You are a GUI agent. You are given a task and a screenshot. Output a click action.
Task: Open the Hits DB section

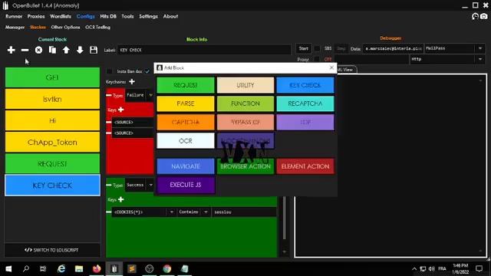(108, 16)
